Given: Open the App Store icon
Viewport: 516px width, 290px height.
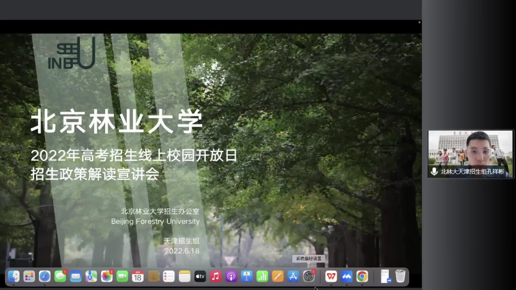Looking at the screenshot, I should pos(293,276).
